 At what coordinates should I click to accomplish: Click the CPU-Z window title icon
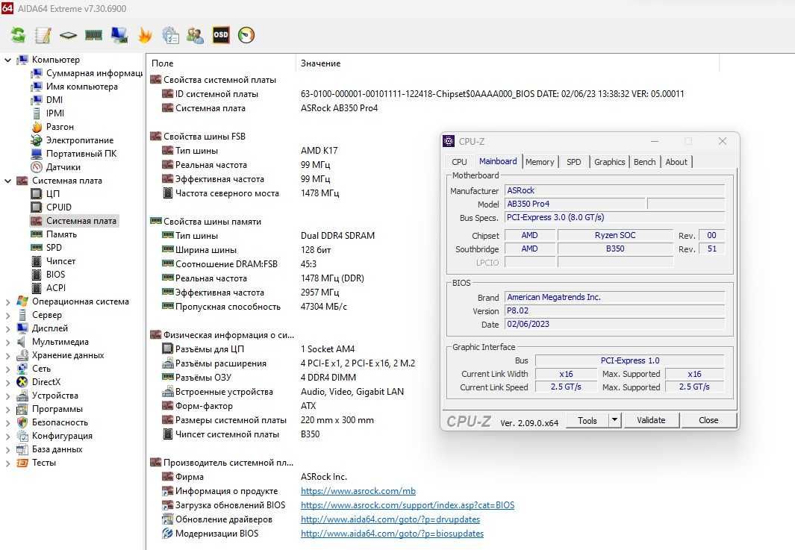point(449,141)
